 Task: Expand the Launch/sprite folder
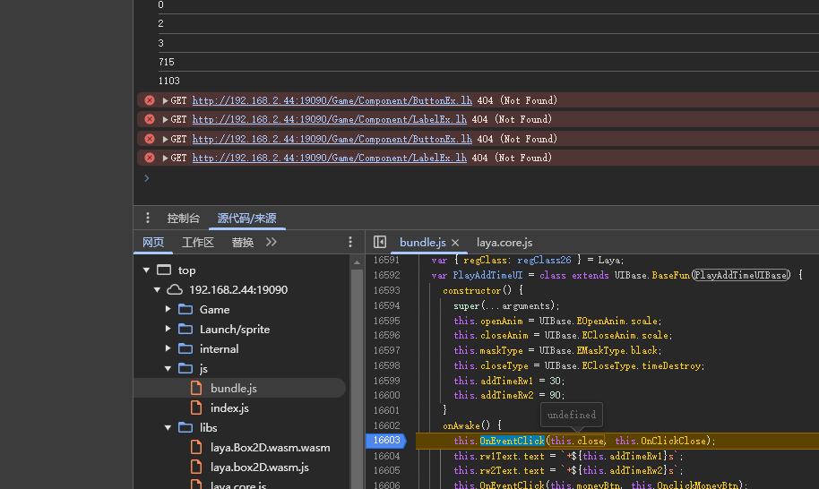click(168, 329)
